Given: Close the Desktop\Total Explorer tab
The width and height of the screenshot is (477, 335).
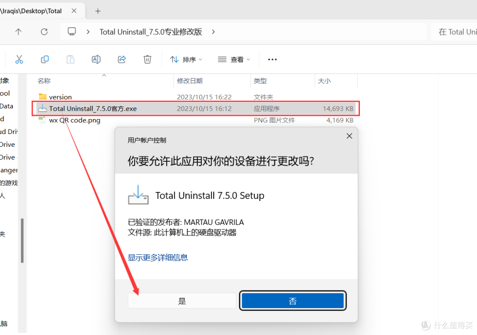Looking at the screenshot, I should pyautogui.click(x=74, y=11).
